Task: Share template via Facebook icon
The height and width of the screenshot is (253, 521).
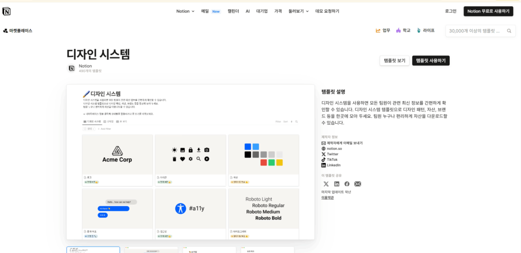Action: 347,184
